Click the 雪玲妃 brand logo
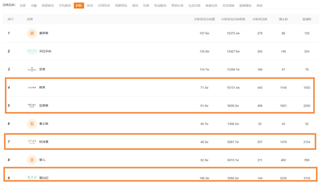 pos(32,178)
